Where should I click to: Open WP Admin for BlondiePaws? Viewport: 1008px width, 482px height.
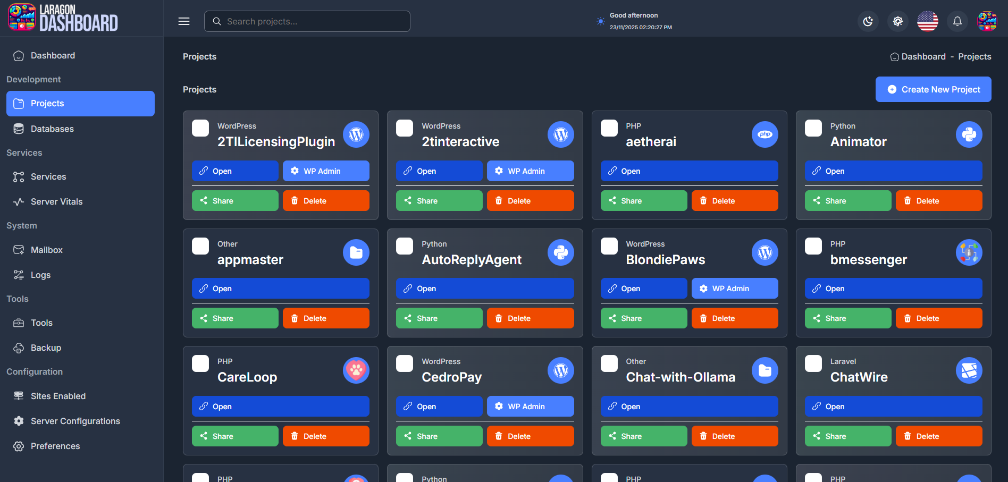pyautogui.click(x=734, y=288)
